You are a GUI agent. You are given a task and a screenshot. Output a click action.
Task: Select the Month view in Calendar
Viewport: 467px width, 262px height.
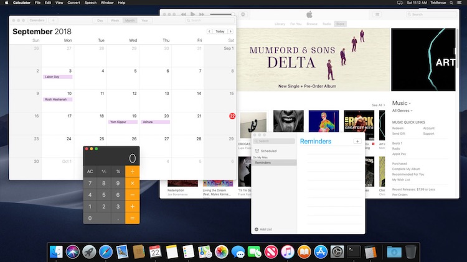130,20
